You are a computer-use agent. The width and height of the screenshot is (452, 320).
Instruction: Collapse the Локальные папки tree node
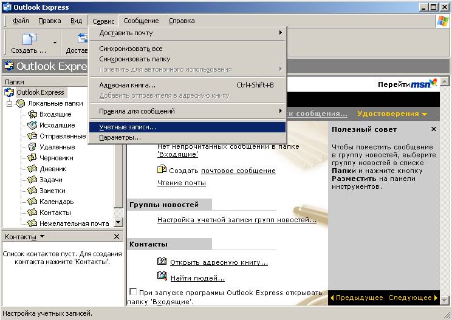(x=10, y=104)
